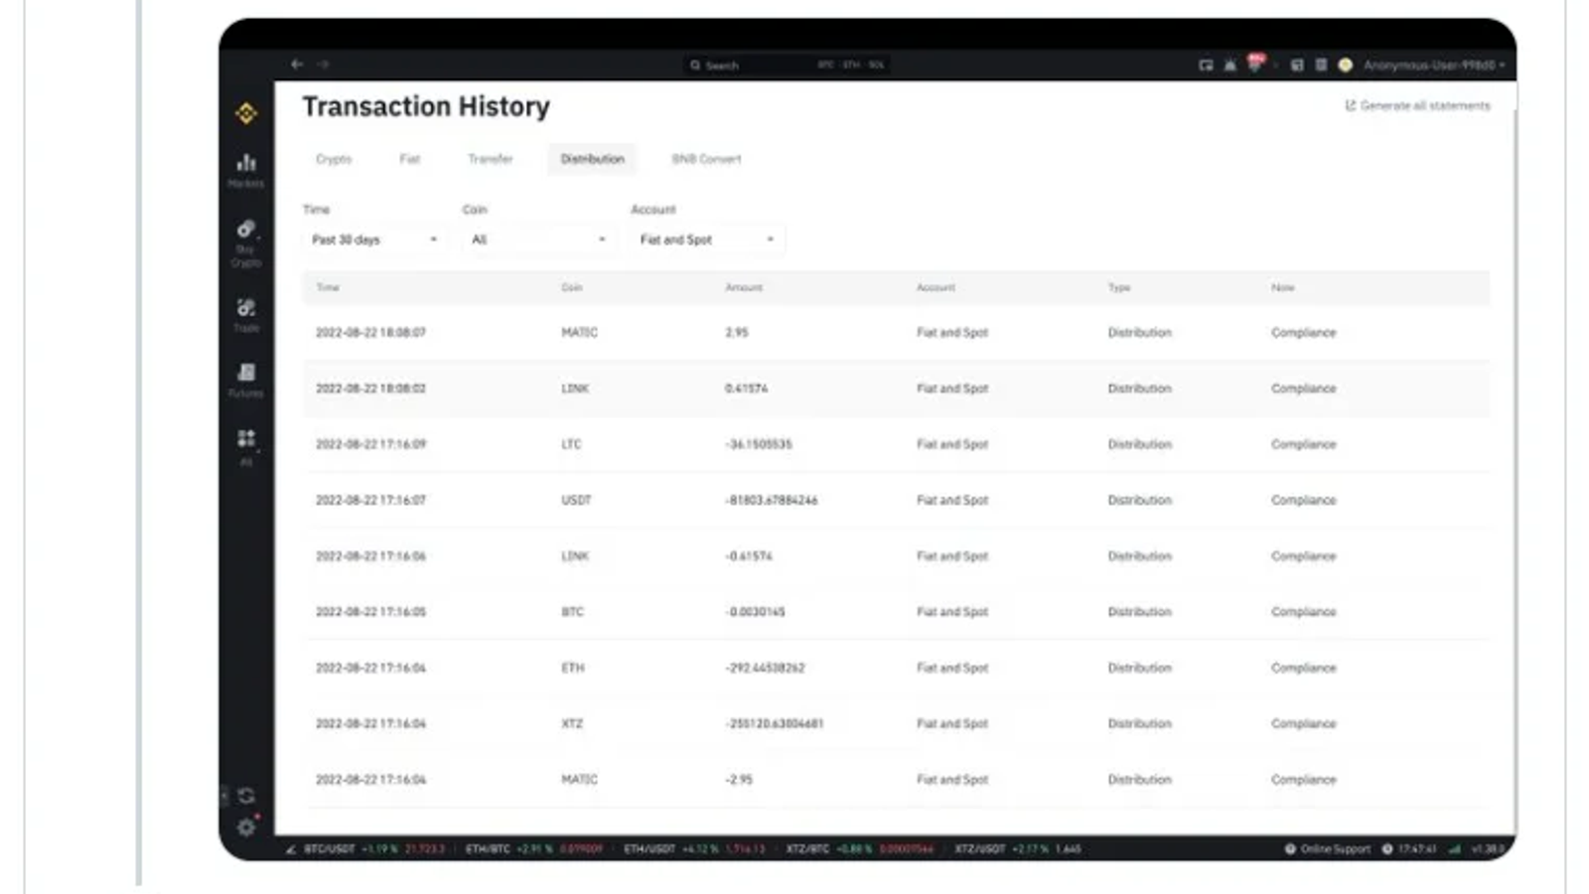Viewport: 1589px width, 894px height.
Task: Switch to the Transfer tab
Action: pyautogui.click(x=491, y=159)
